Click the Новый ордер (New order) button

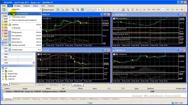coord(48,10)
